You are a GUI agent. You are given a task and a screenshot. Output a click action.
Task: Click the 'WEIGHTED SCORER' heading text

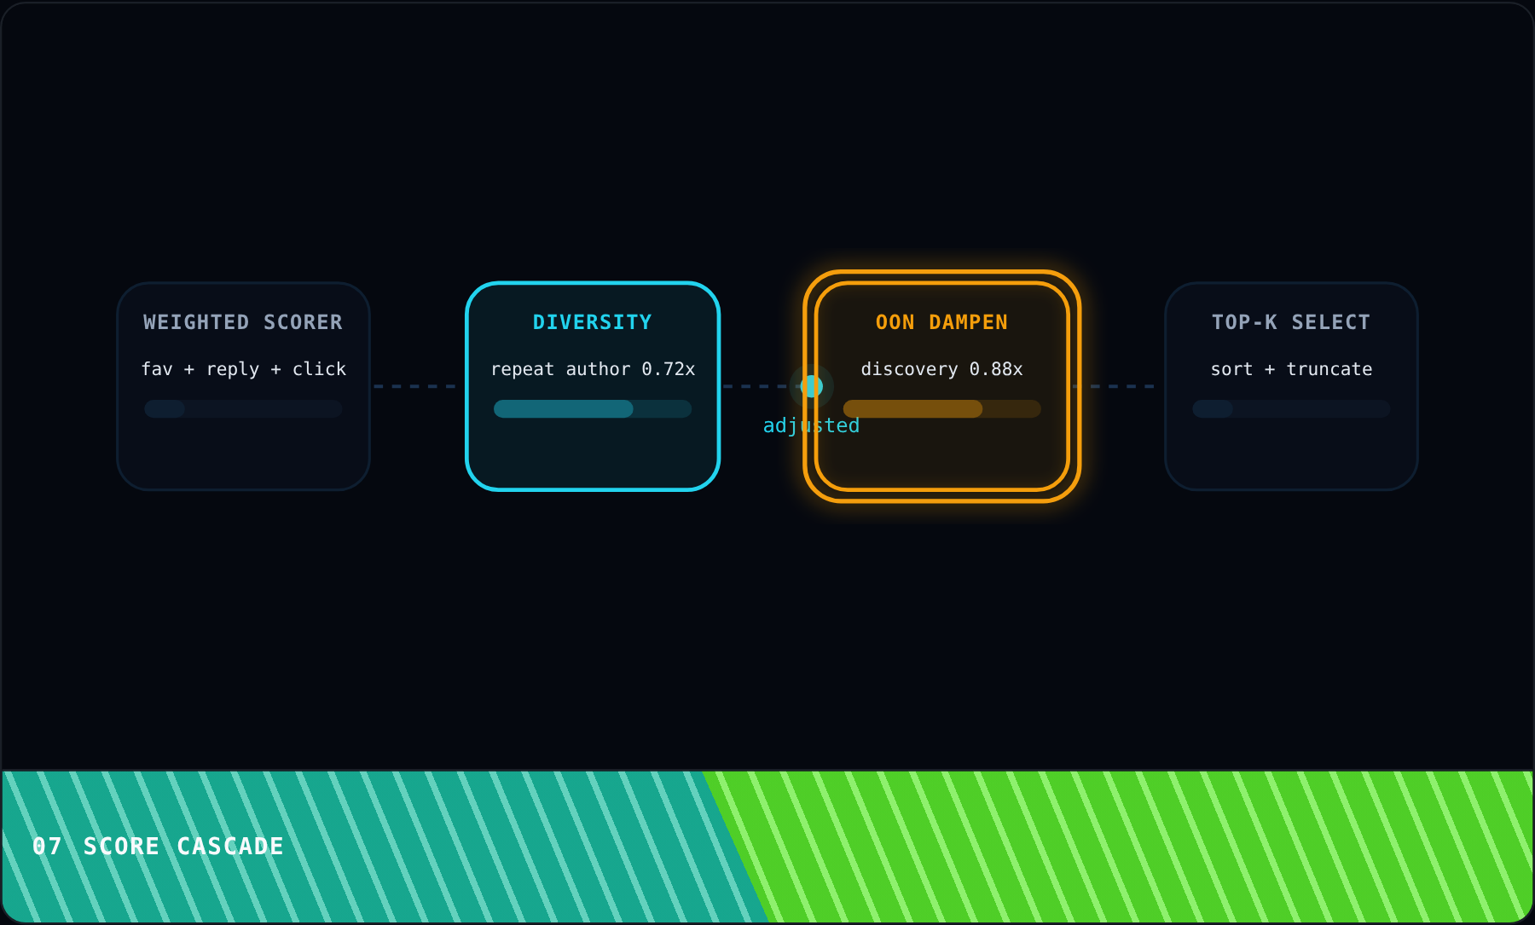click(243, 322)
